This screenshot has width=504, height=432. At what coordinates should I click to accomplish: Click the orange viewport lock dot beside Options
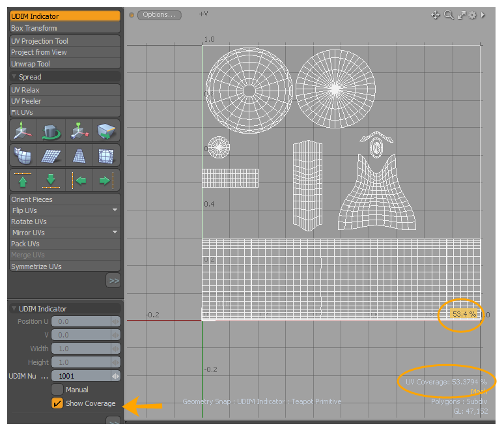point(132,15)
